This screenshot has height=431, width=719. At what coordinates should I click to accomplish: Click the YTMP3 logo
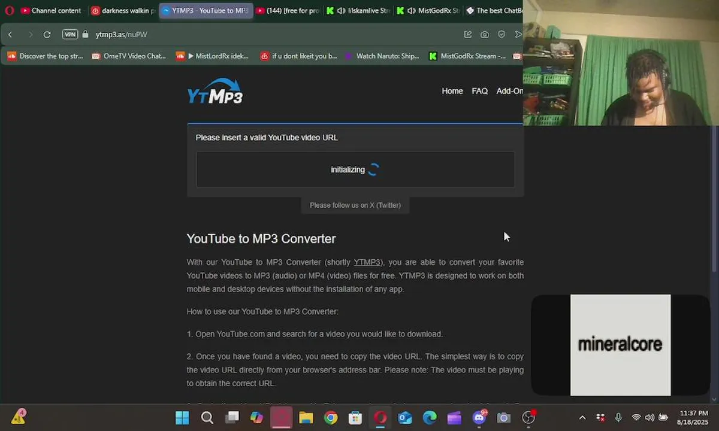215,91
